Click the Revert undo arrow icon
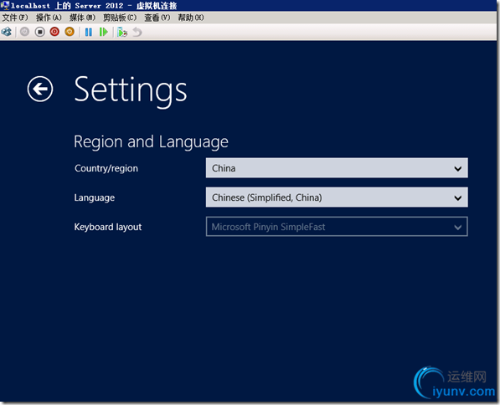 [137, 32]
